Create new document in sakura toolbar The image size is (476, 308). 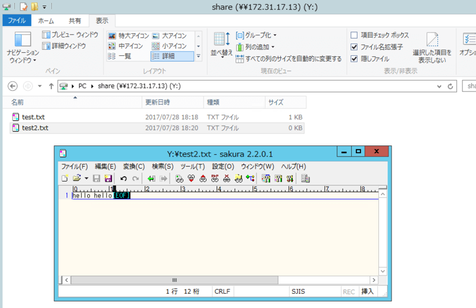click(x=65, y=179)
